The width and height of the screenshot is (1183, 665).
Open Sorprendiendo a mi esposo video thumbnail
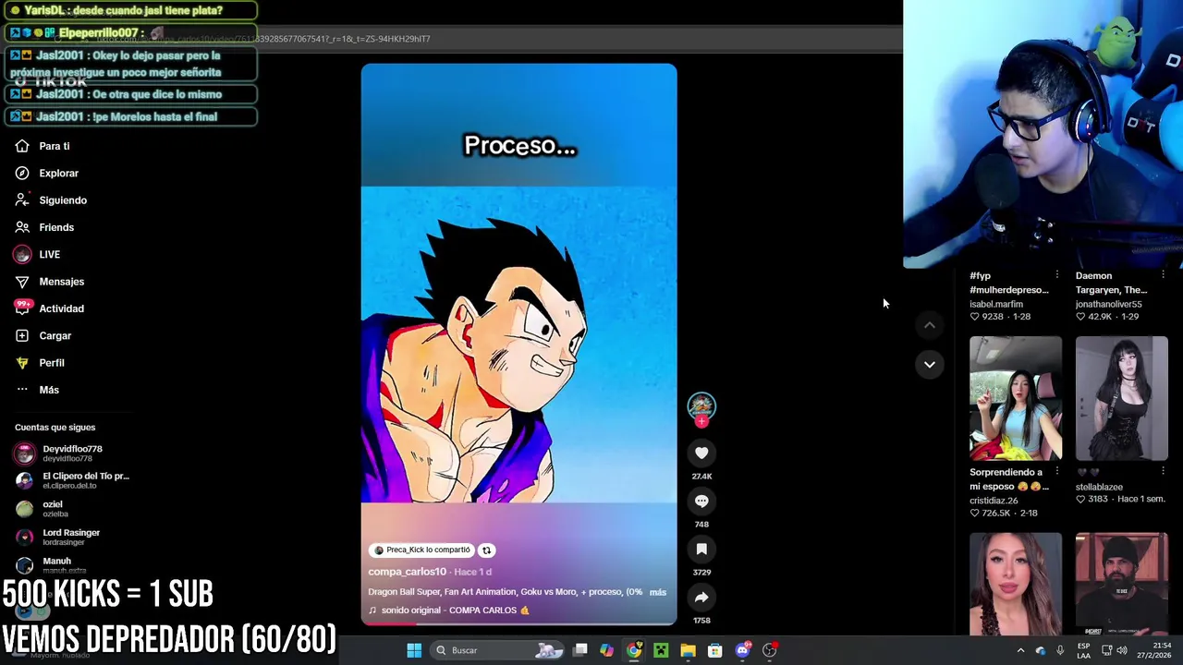1016,398
